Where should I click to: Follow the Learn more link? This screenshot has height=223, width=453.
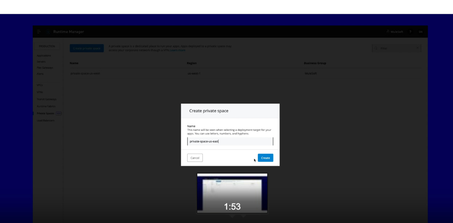point(177,50)
